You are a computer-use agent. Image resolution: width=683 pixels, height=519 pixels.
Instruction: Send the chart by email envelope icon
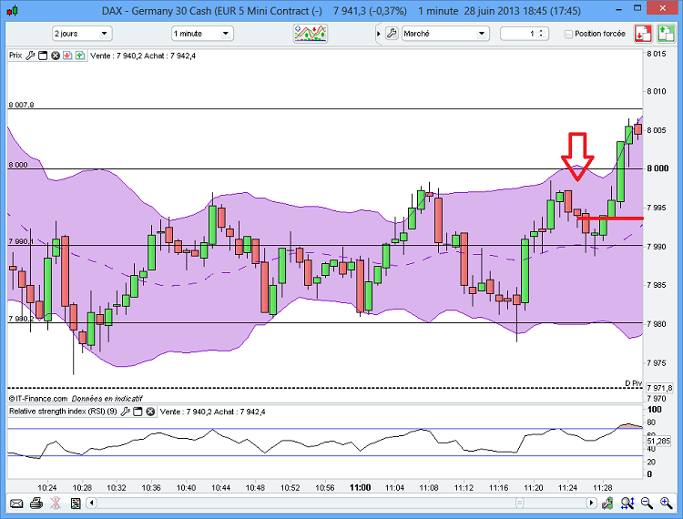[16, 504]
